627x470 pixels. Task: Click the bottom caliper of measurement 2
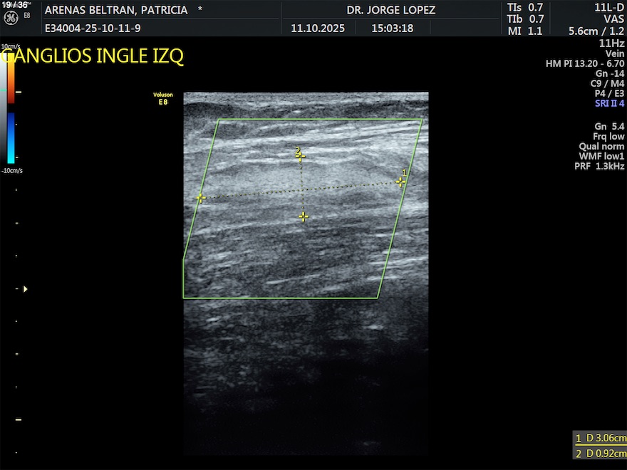pyautogui.click(x=304, y=216)
